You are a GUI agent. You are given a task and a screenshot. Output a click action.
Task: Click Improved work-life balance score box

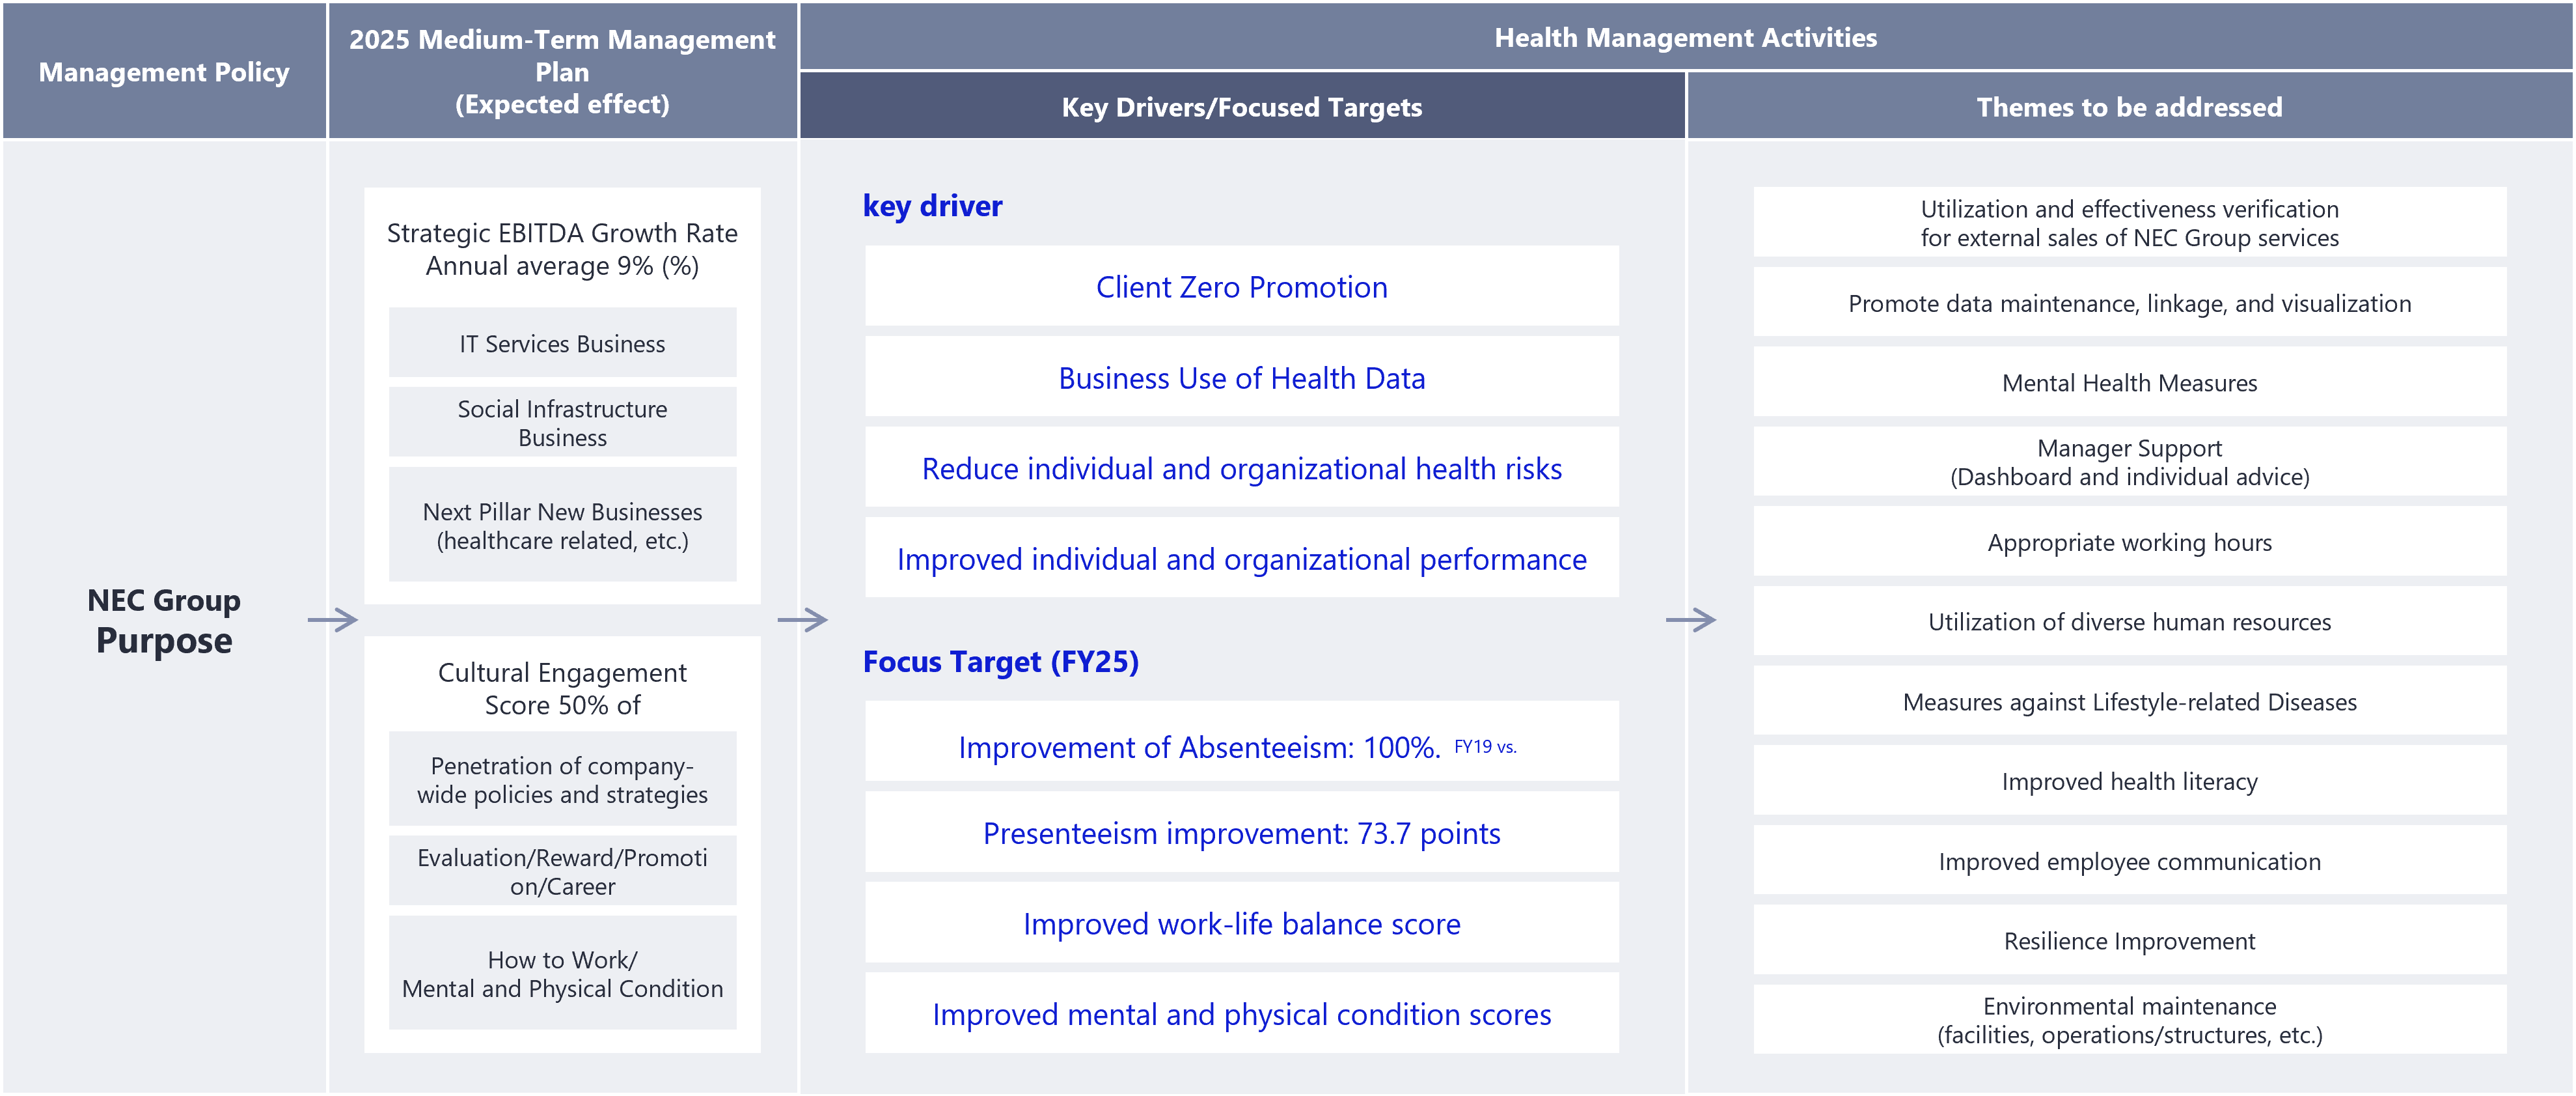[x=1241, y=923]
